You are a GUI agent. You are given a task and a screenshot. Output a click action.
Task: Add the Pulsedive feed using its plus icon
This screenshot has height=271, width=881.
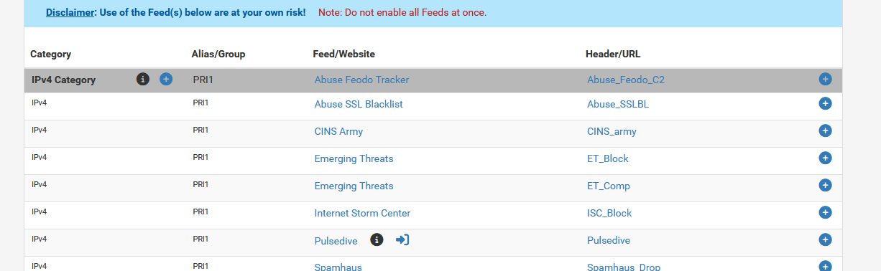[825, 239]
